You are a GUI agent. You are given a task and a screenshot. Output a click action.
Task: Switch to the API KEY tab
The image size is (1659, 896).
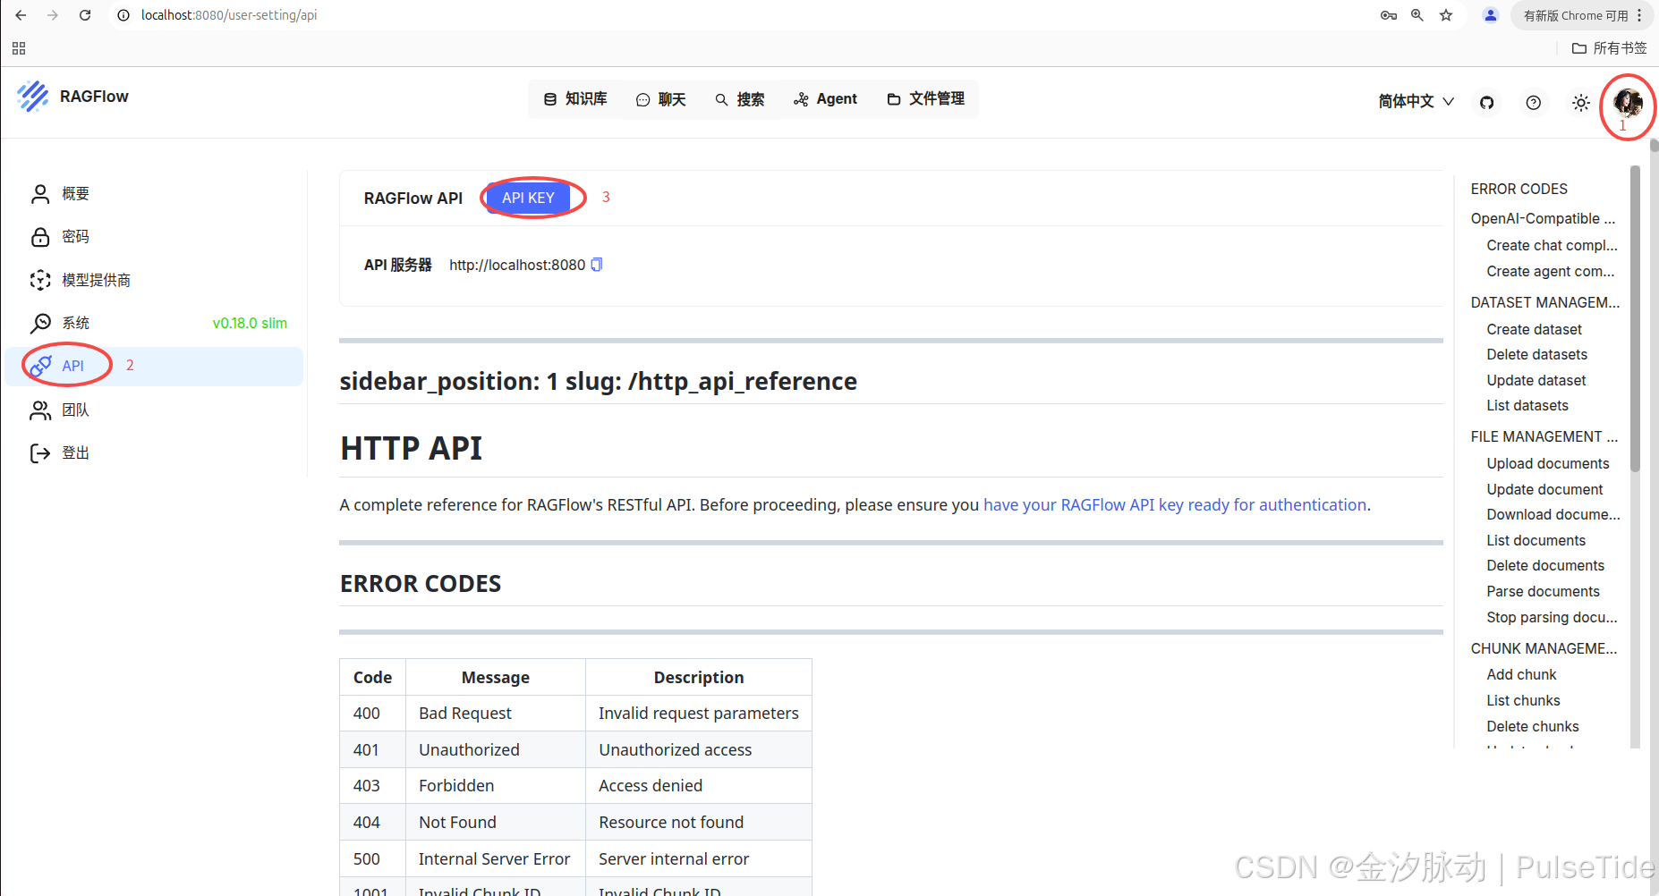529,198
